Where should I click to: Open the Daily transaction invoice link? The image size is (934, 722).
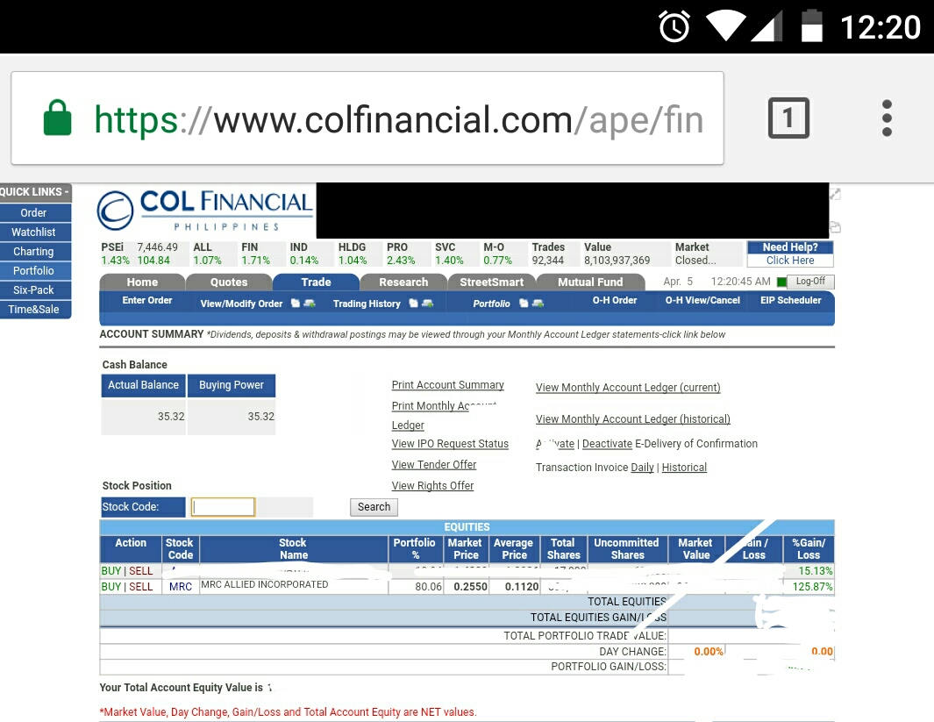tap(642, 467)
